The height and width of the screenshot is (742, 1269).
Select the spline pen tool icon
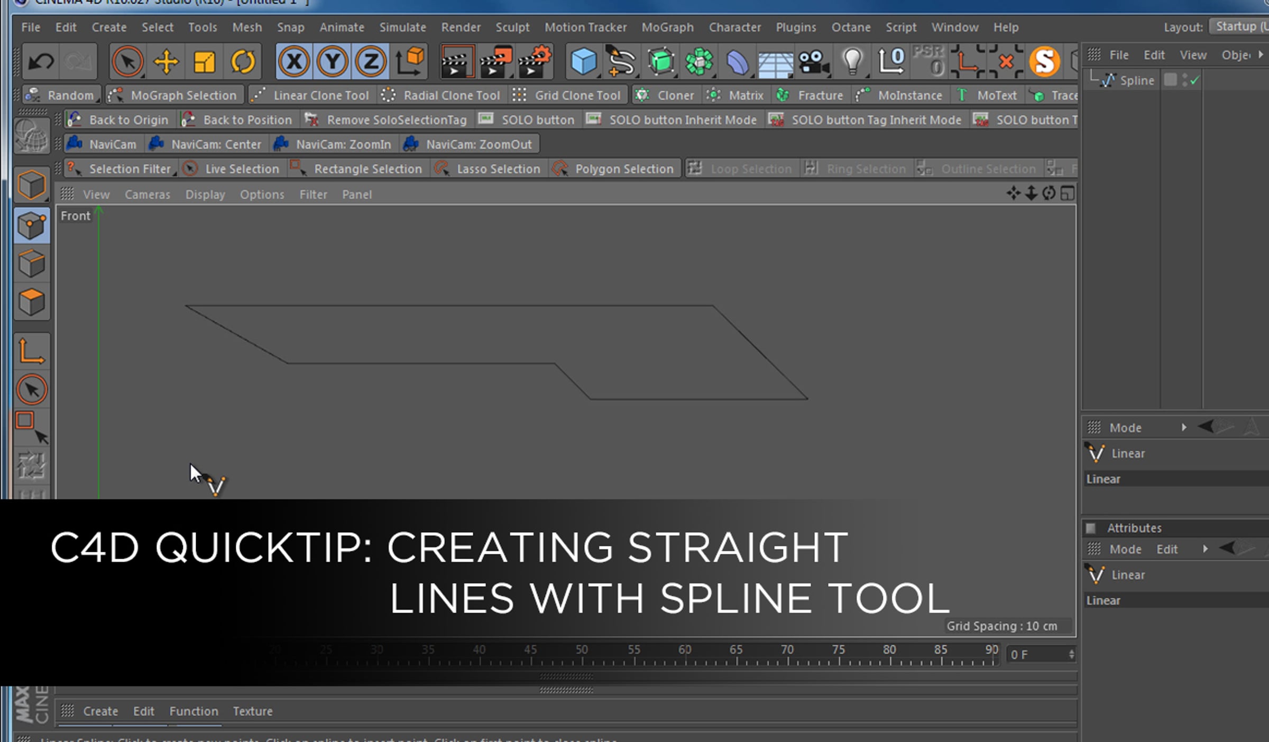[621, 62]
